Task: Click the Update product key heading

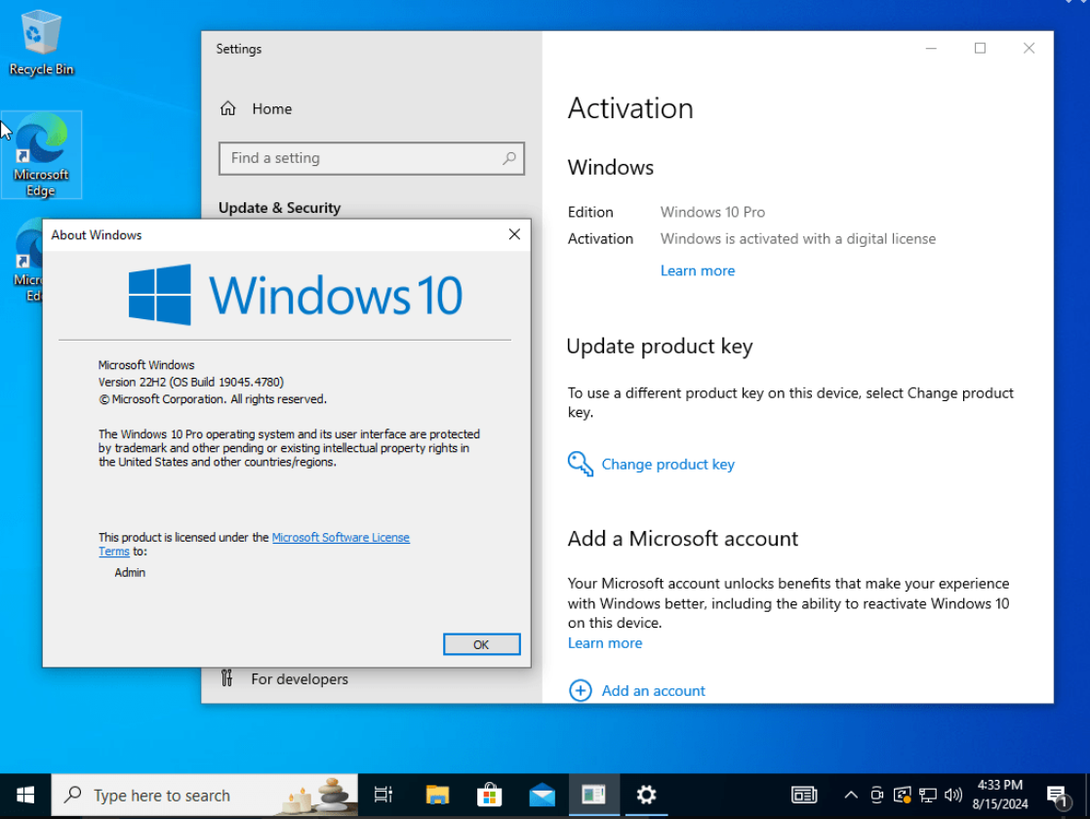Action: pyautogui.click(x=660, y=347)
